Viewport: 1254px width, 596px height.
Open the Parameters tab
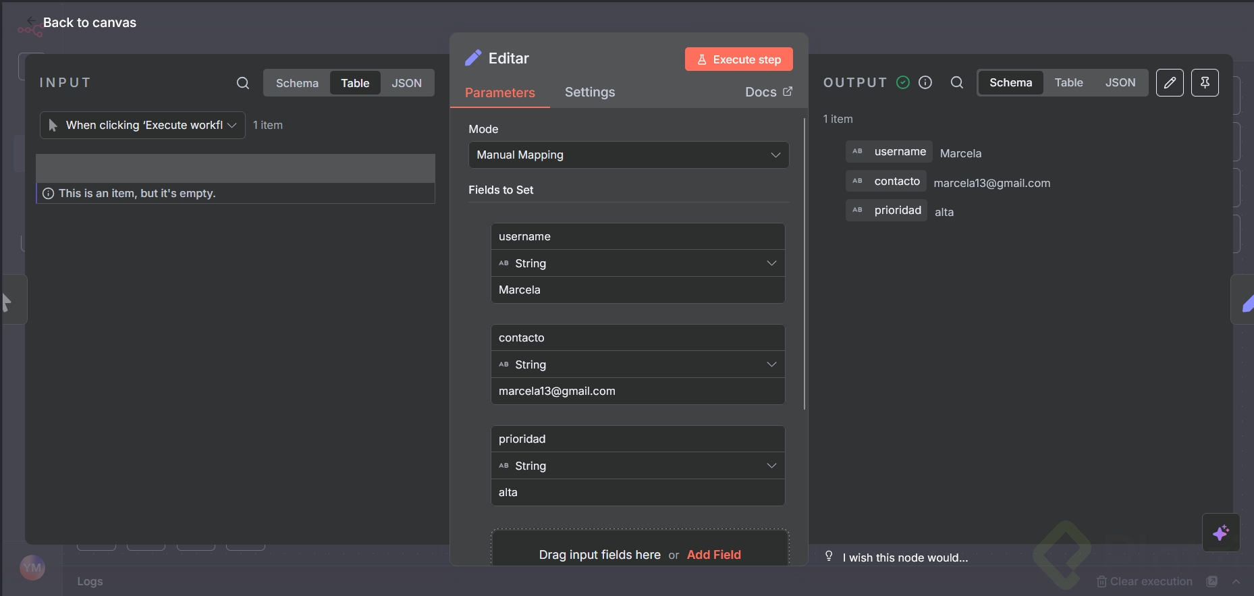point(500,92)
